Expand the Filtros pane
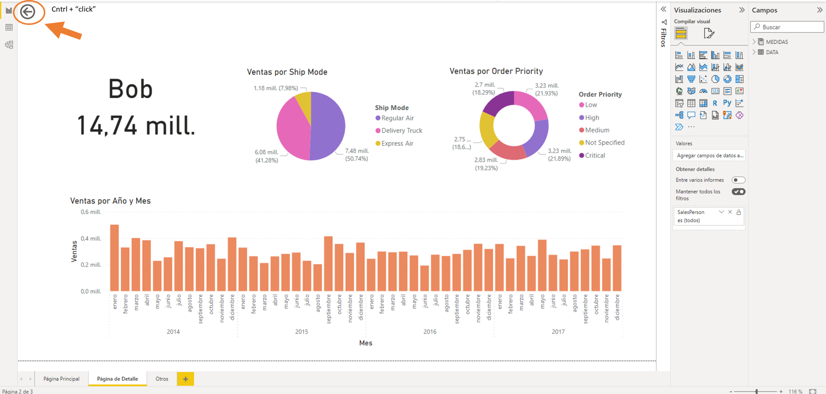The height and width of the screenshot is (394, 826). click(x=663, y=9)
